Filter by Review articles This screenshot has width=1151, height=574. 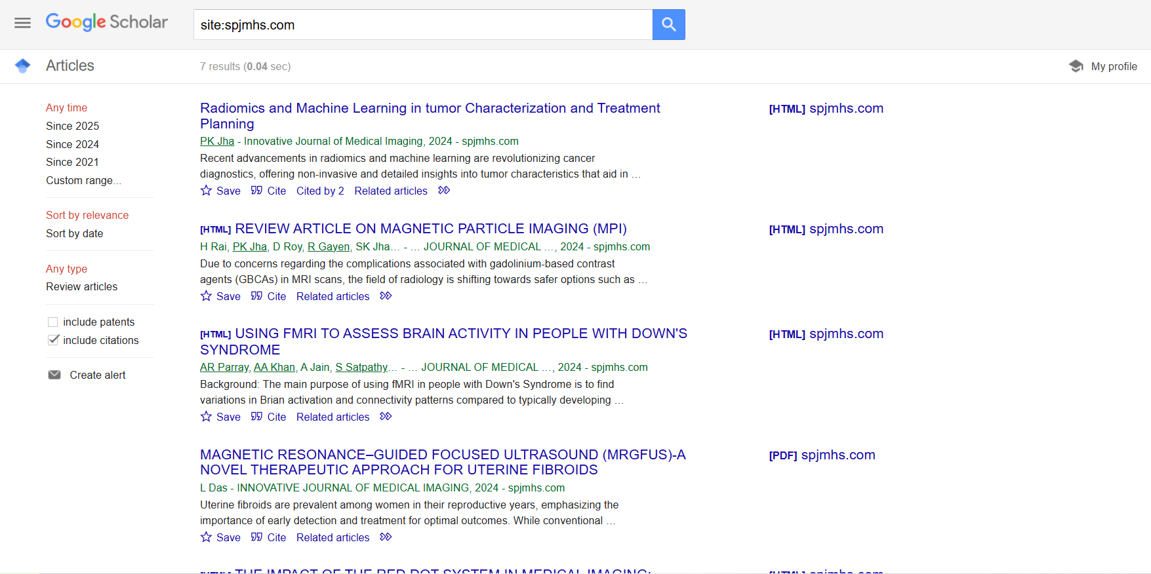81,286
